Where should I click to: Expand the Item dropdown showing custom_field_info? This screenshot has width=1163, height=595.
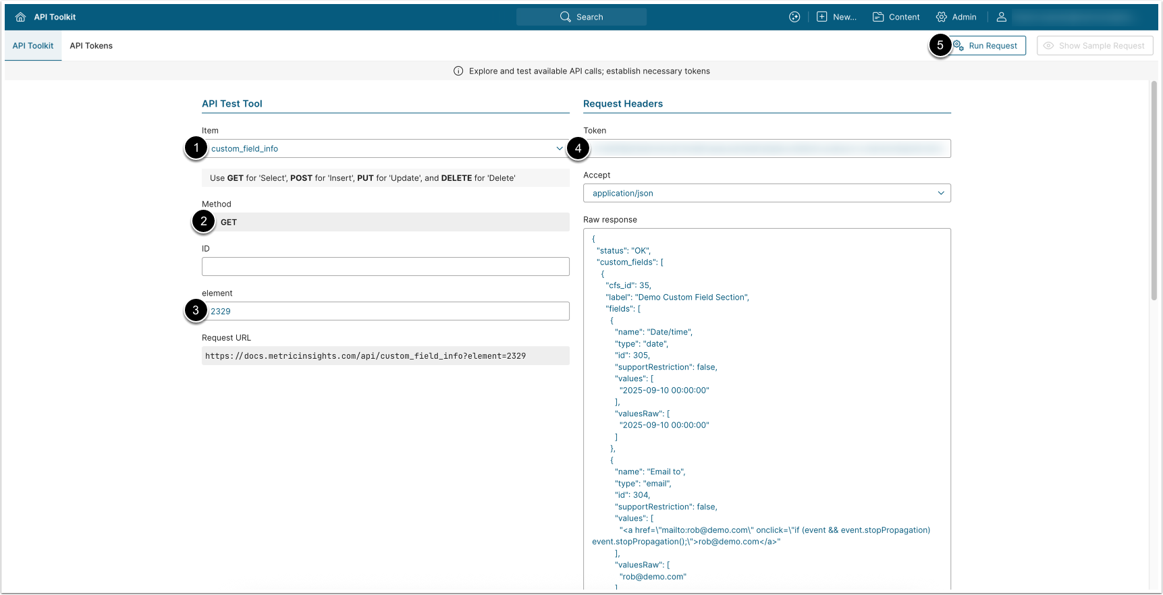click(385, 148)
